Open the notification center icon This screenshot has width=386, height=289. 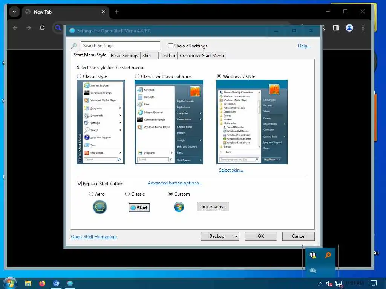(374, 283)
